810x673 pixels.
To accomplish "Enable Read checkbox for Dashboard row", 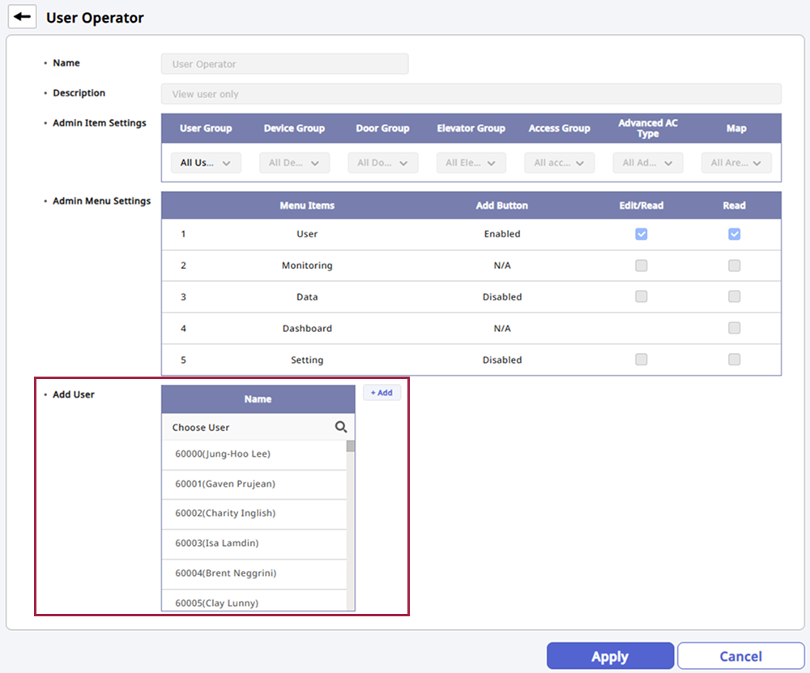I will (734, 328).
